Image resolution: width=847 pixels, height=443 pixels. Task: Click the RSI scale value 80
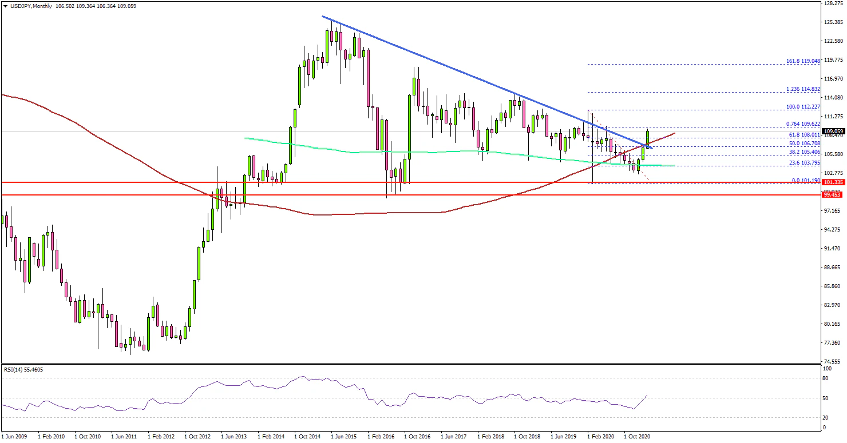[x=826, y=378]
